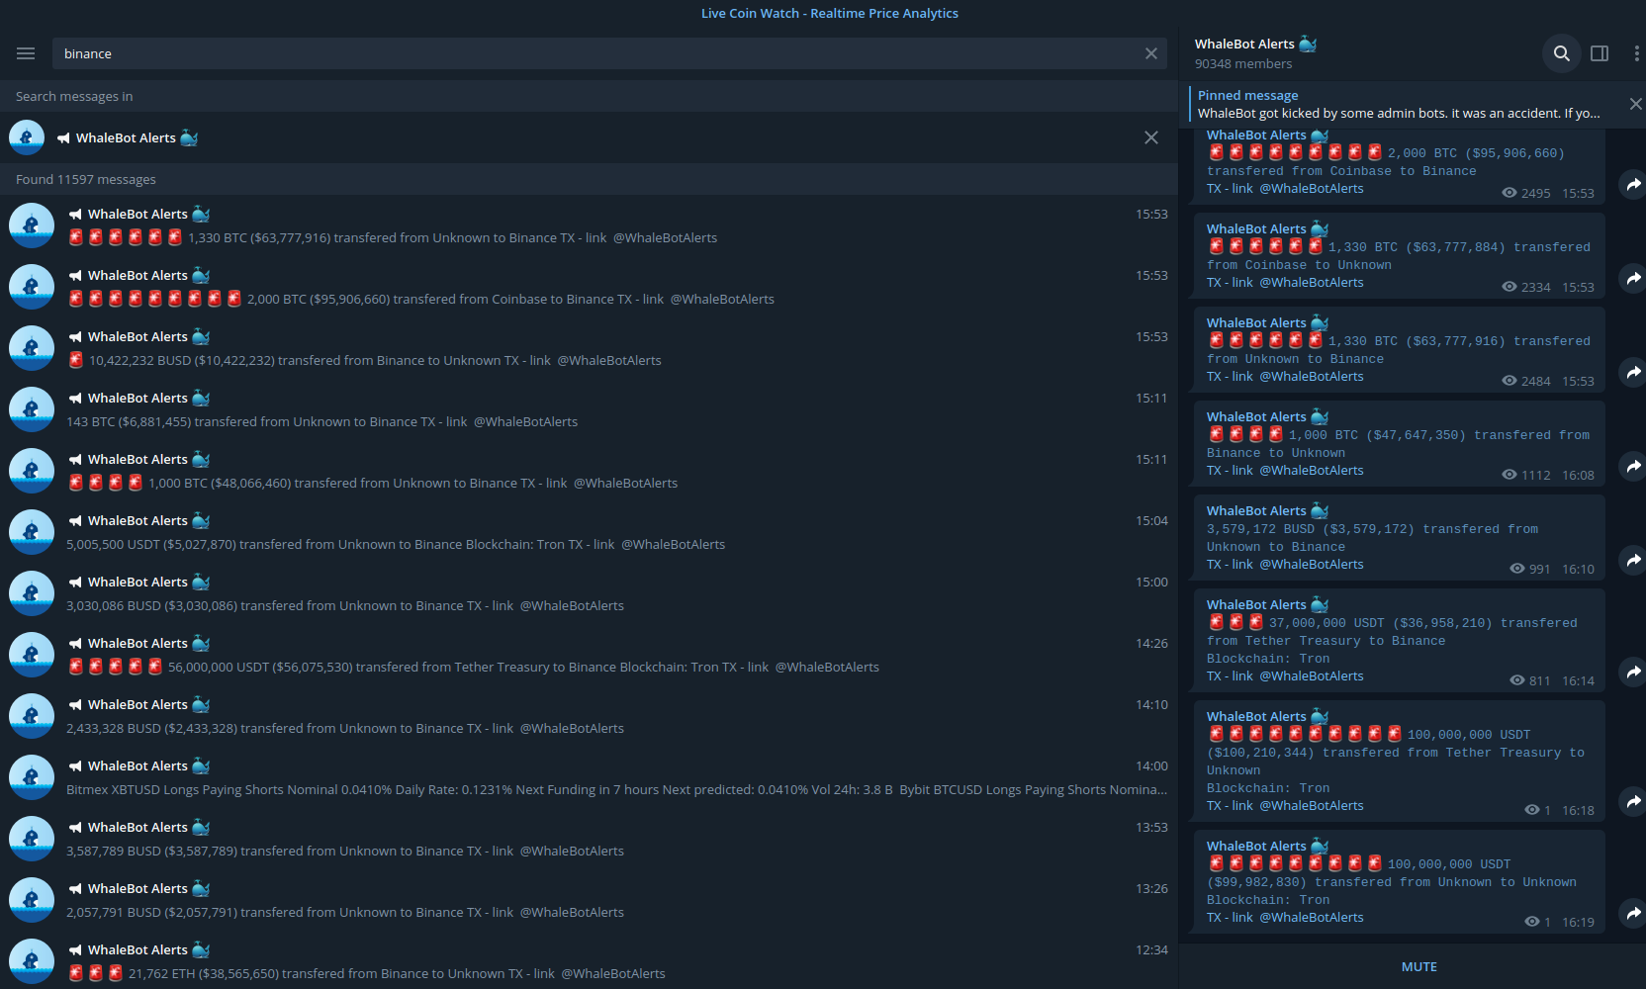The width and height of the screenshot is (1646, 989).
Task: Forward the 1,330 BTC Coinbase to Unknown message
Action: pyautogui.click(x=1633, y=278)
